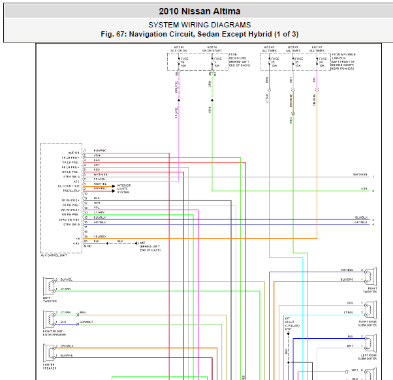Select "GRY/BLU" wire label at right tweeter
The width and height of the screenshot is (393, 380).
pyautogui.click(x=347, y=270)
